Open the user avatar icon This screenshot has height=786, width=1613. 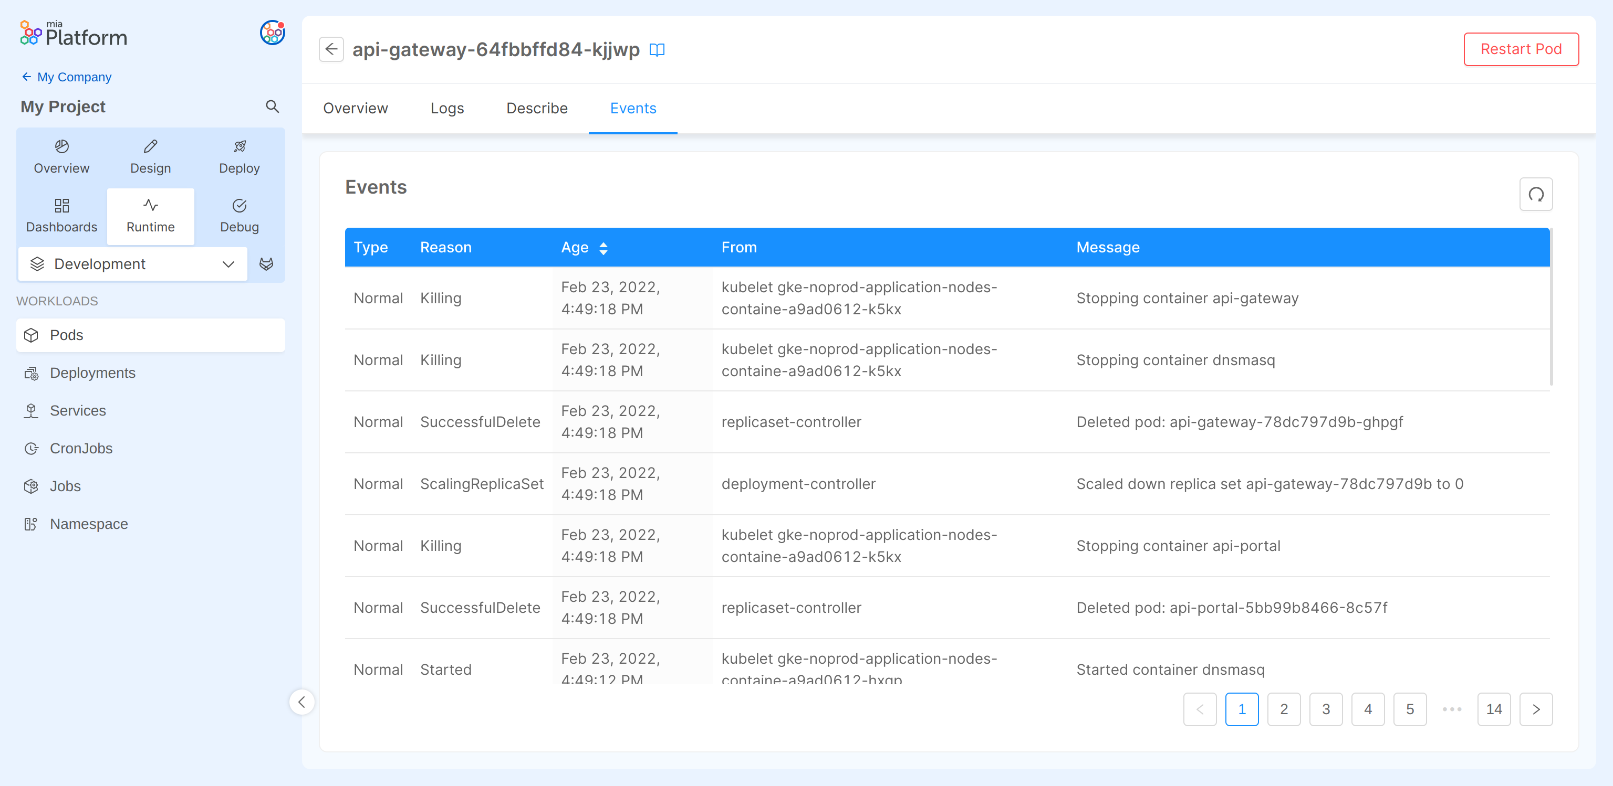tap(272, 33)
